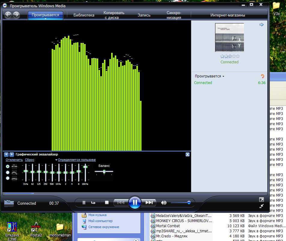The image size is (286, 241).
Task: Click the playback seek bar
Action: point(135,193)
